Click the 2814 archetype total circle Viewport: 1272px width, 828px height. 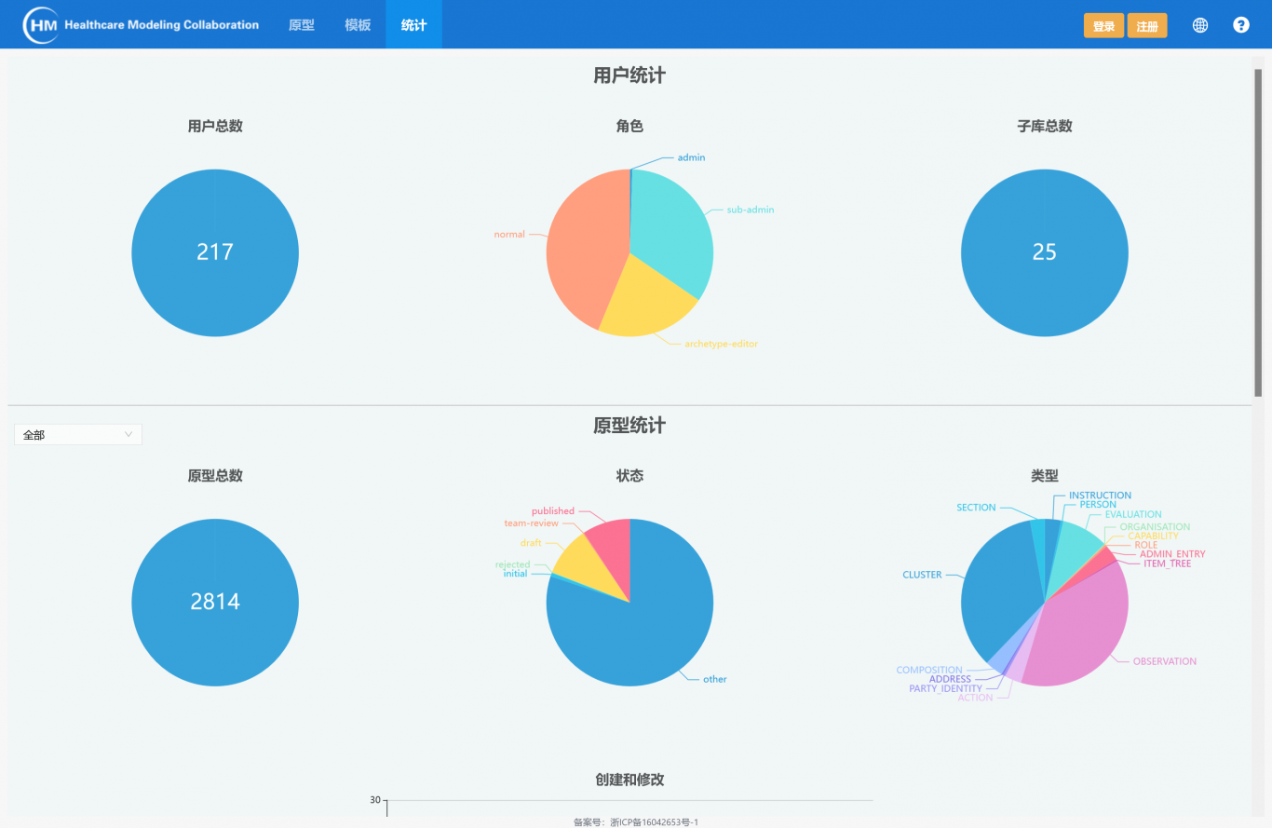point(215,603)
